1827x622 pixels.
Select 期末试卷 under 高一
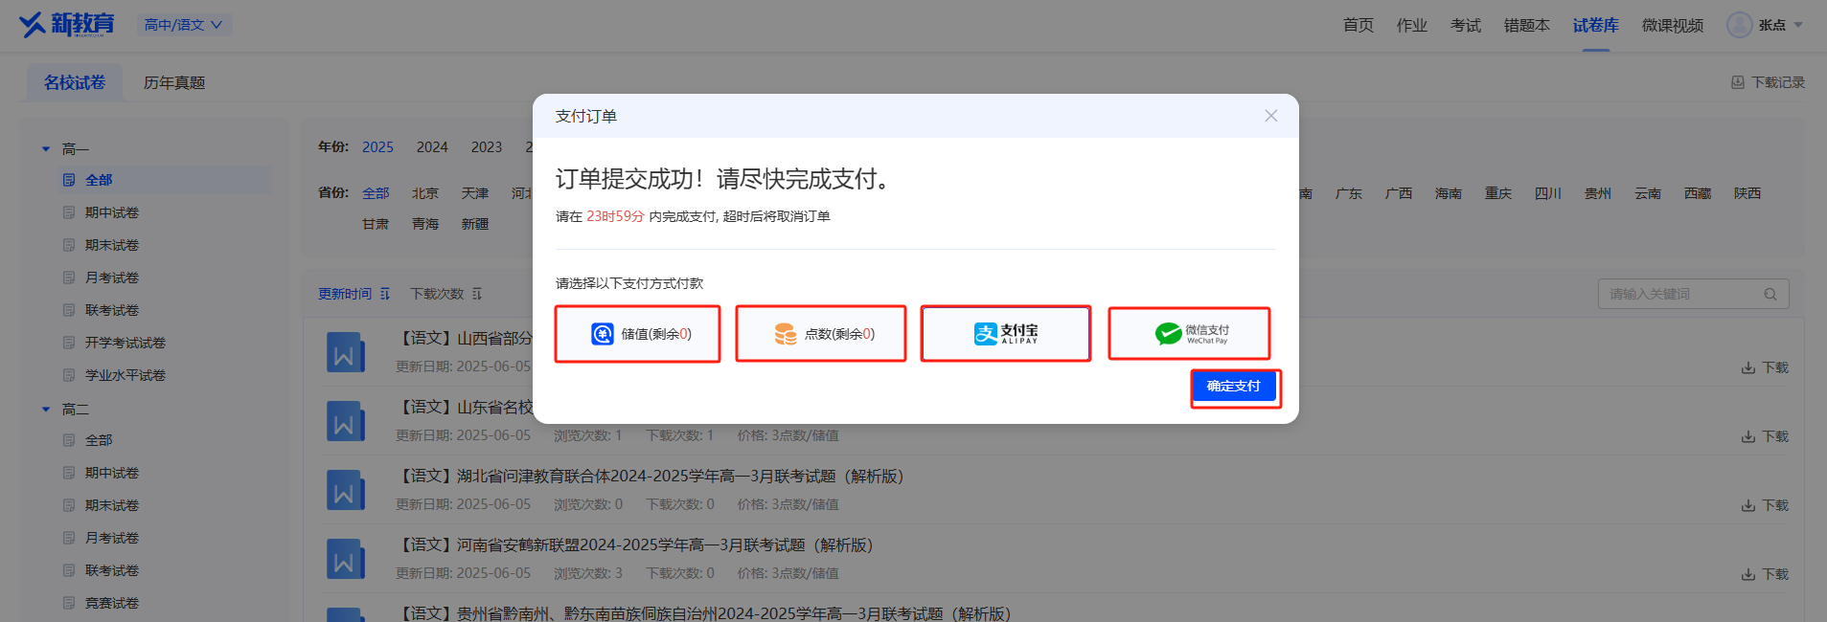[111, 245]
